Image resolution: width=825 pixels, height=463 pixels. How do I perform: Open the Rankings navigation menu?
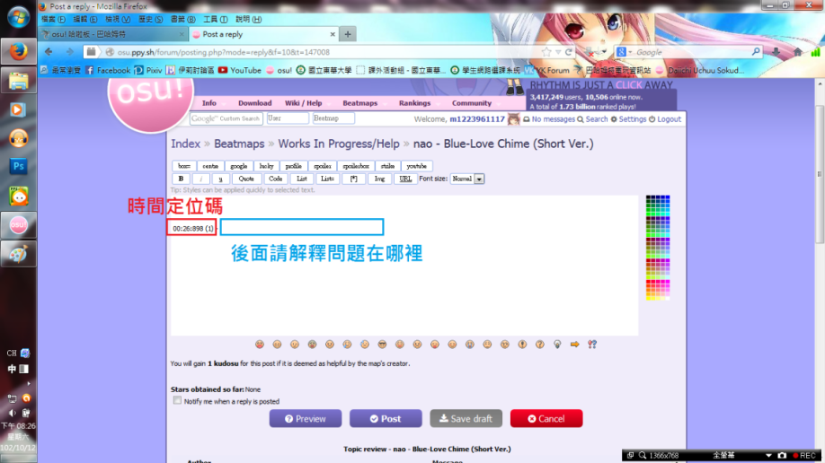coord(414,103)
